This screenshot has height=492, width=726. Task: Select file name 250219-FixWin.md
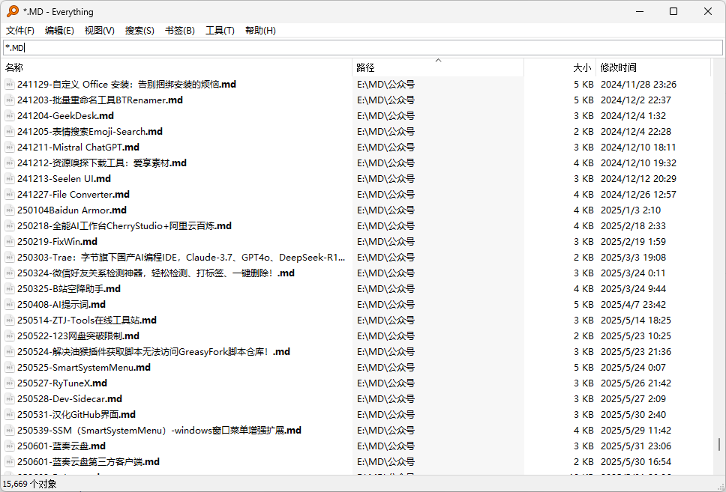coord(58,241)
